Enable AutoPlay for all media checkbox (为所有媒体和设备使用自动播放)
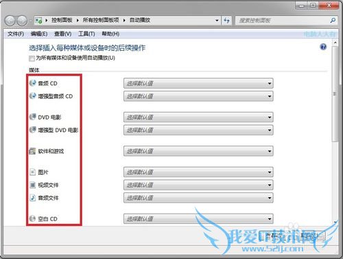The width and height of the screenshot is (343, 259). coord(32,58)
